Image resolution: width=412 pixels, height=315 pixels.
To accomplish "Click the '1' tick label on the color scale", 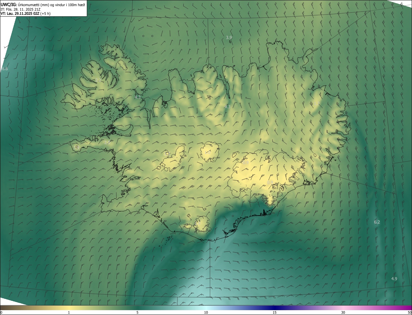I will tap(69, 313).
